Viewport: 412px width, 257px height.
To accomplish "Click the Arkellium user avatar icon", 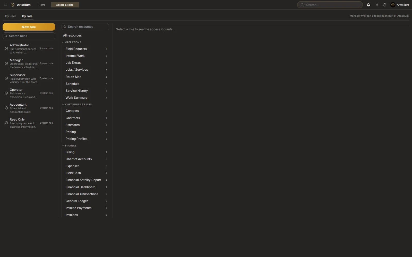I will 393,5.
